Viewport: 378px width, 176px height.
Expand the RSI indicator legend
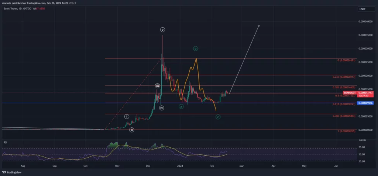click(6, 142)
